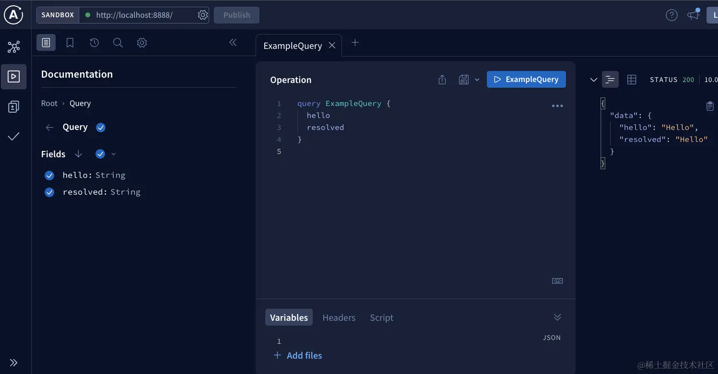Collapse the Documentation panel
The image size is (718, 374).
233,42
